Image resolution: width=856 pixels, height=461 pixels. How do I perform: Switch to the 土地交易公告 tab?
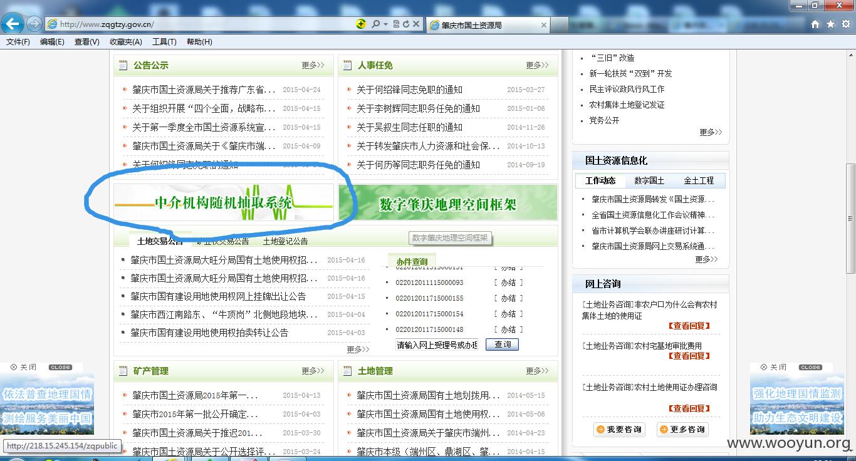click(160, 241)
